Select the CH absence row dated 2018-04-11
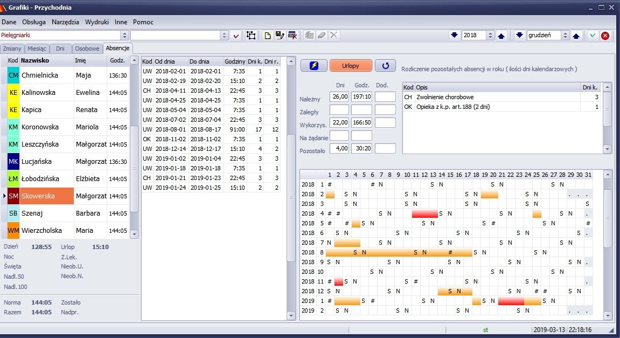Screen dimensions: 620x338 point(211,91)
